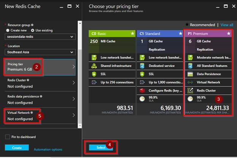Select the C1 Standard tier header

(x=160, y=33)
